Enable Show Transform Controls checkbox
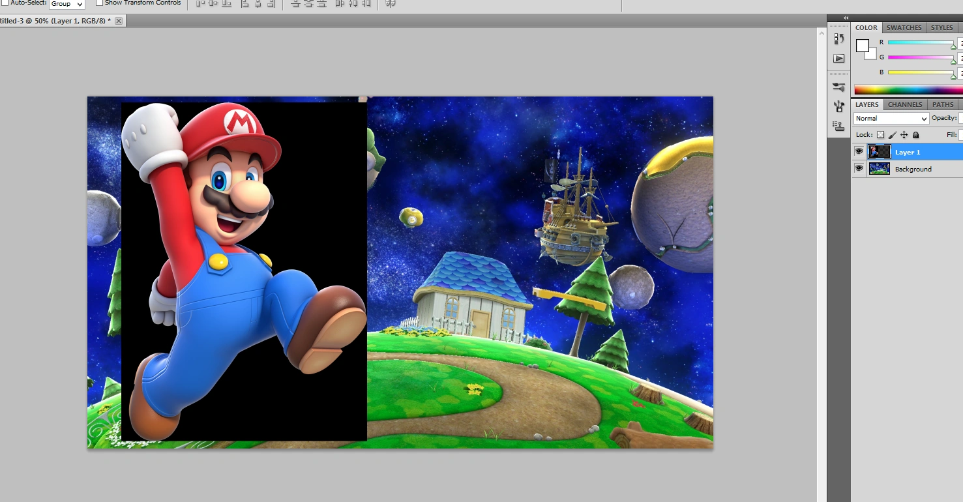This screenshot has width=963, height=502. tap(99, 3)
